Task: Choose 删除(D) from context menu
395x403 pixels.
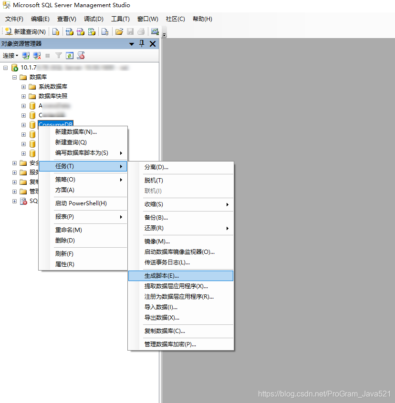Action: pos(83,241)
